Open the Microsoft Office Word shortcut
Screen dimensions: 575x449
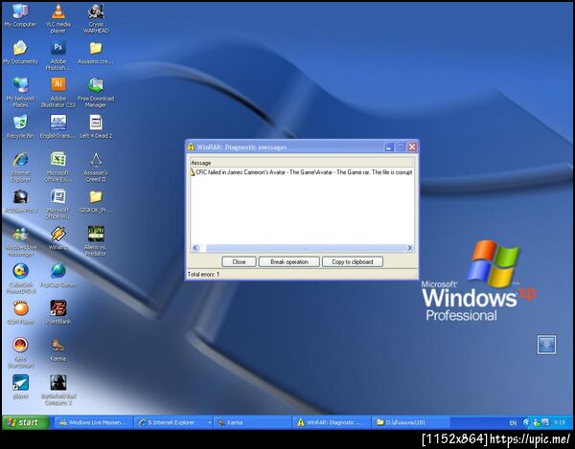(57, 204)
